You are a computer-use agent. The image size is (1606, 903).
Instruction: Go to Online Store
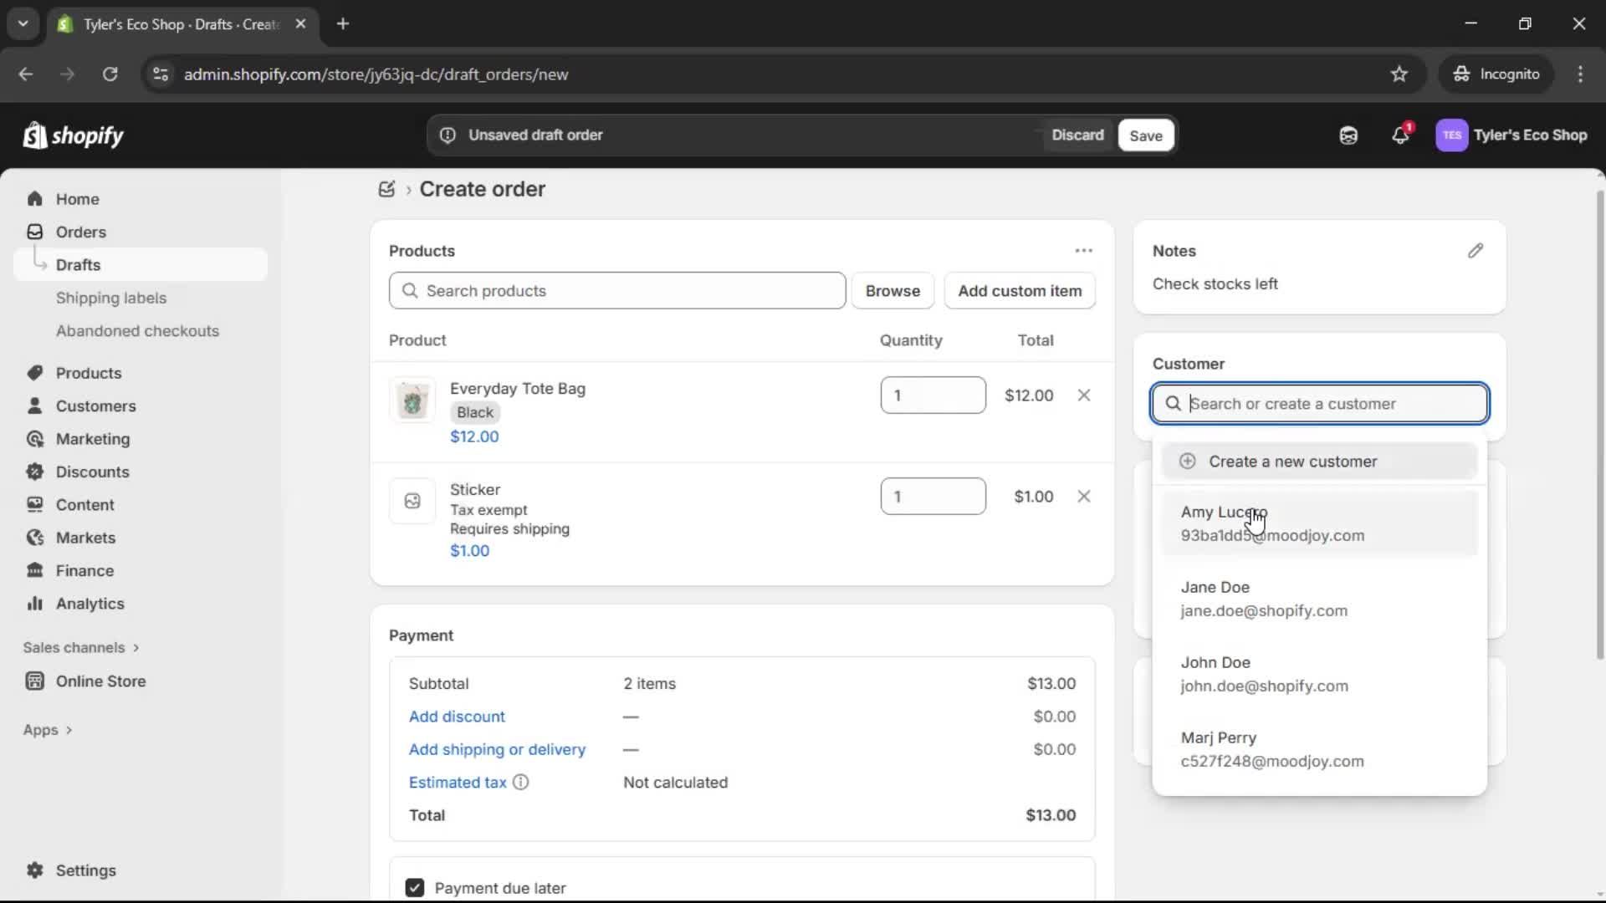102,681
